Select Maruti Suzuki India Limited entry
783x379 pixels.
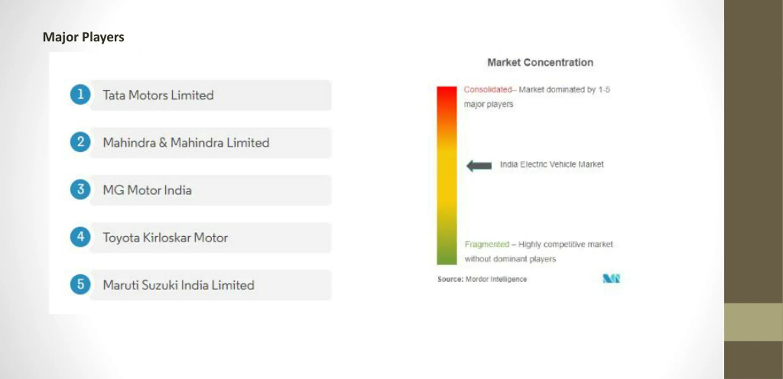pyautogui.click(x=211, y=285)
